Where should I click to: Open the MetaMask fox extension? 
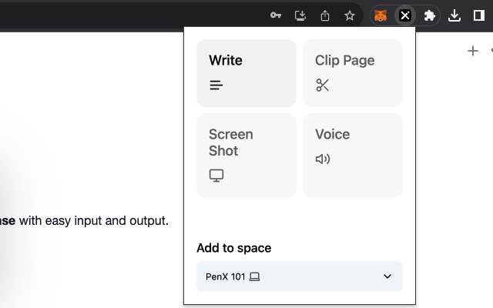click(x=381, y=15)
